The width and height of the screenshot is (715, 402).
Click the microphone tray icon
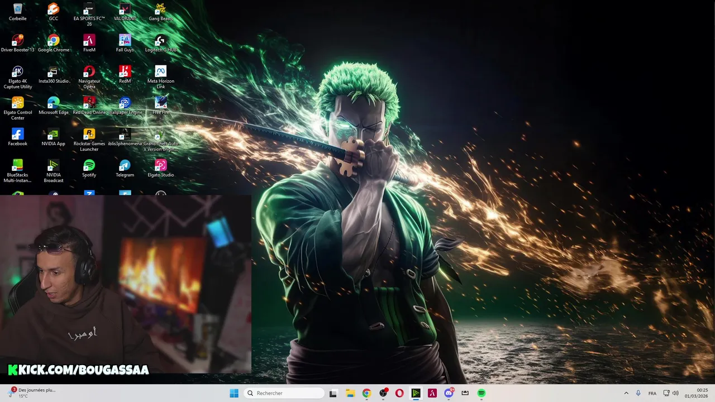(x=638, y=393)
